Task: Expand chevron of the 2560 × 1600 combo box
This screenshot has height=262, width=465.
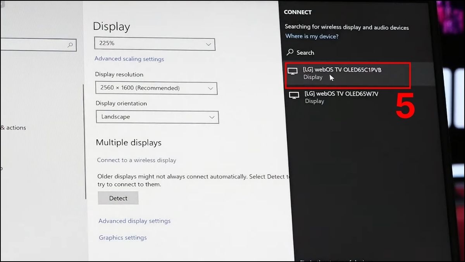Action: [210, 88]
